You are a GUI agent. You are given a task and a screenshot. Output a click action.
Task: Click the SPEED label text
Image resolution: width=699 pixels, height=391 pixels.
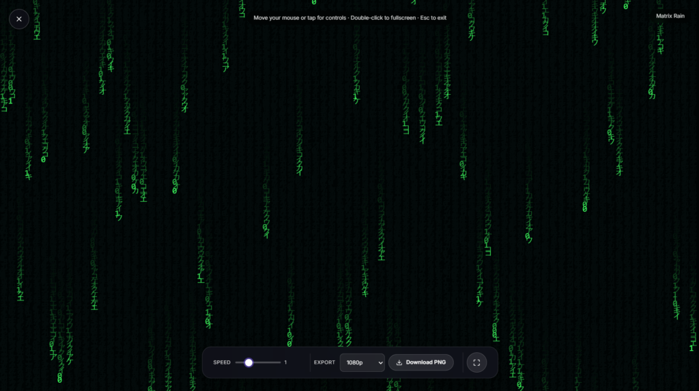point(222,362)
